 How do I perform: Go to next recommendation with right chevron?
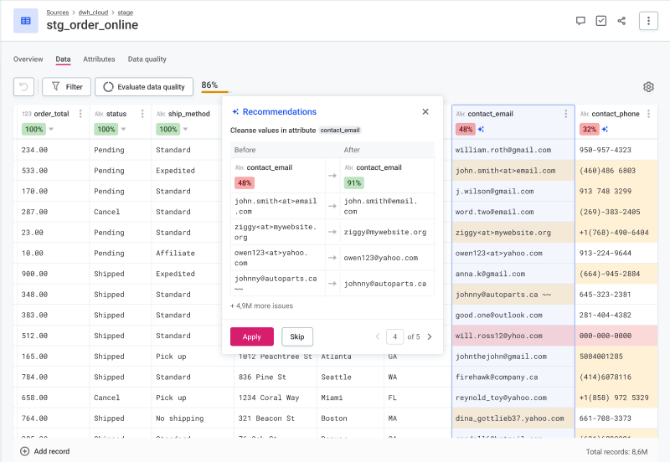click(x=430, y=336)
